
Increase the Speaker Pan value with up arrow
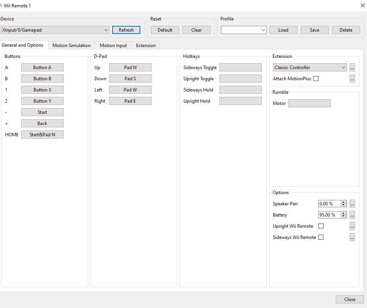(x=343, y=202)
